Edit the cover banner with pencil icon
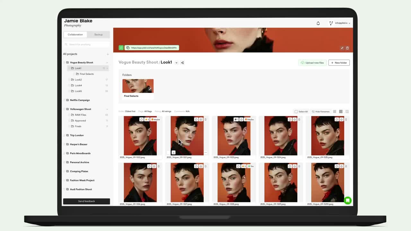Viewport: 411px width, 231px height. [x=342, y=48]
